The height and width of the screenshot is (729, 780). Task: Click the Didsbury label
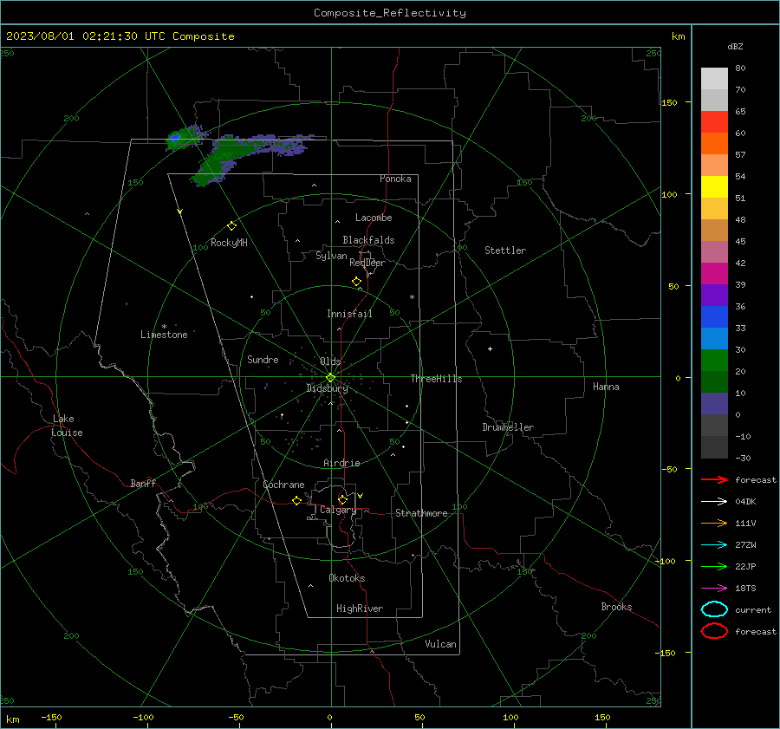pos(327,388)
